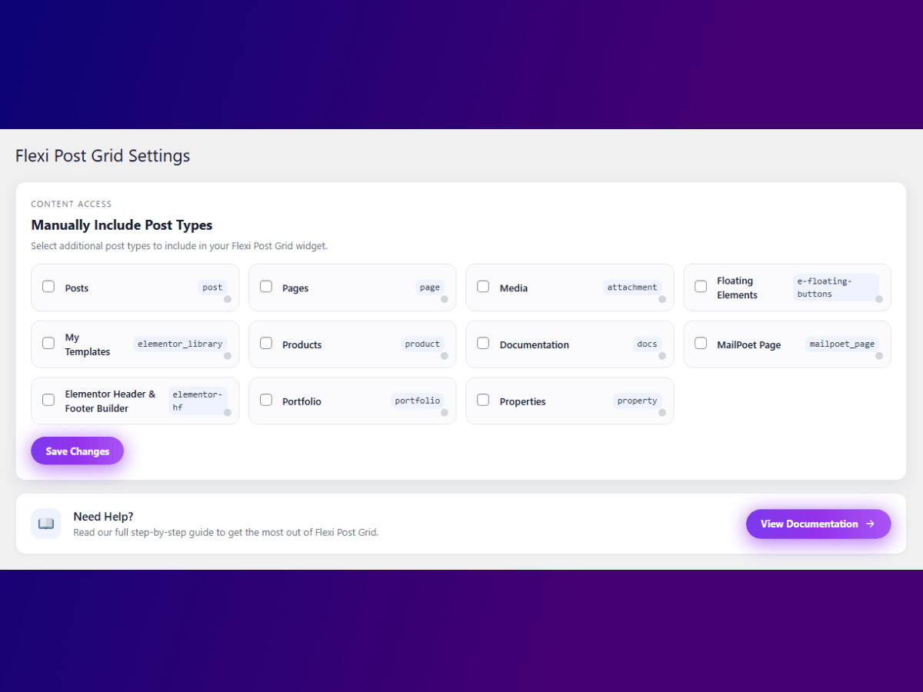Screen dimensions: 923x692
Task: Click the Posts label text
Action: tap(77, 288)
